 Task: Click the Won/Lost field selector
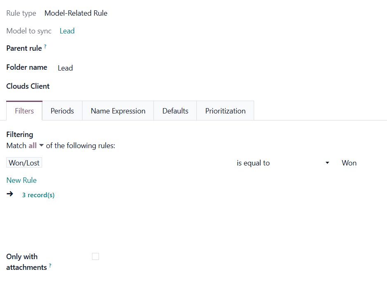(24, 163)
